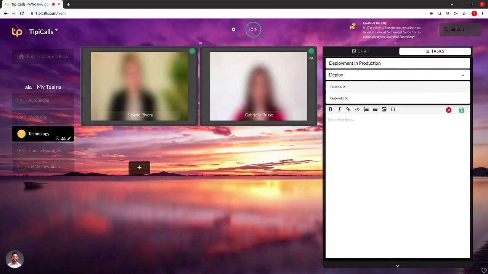Viewport: 488px width, 274px height.
Task: Edit the Technology team with pencil icon
Action: [69, 139]
